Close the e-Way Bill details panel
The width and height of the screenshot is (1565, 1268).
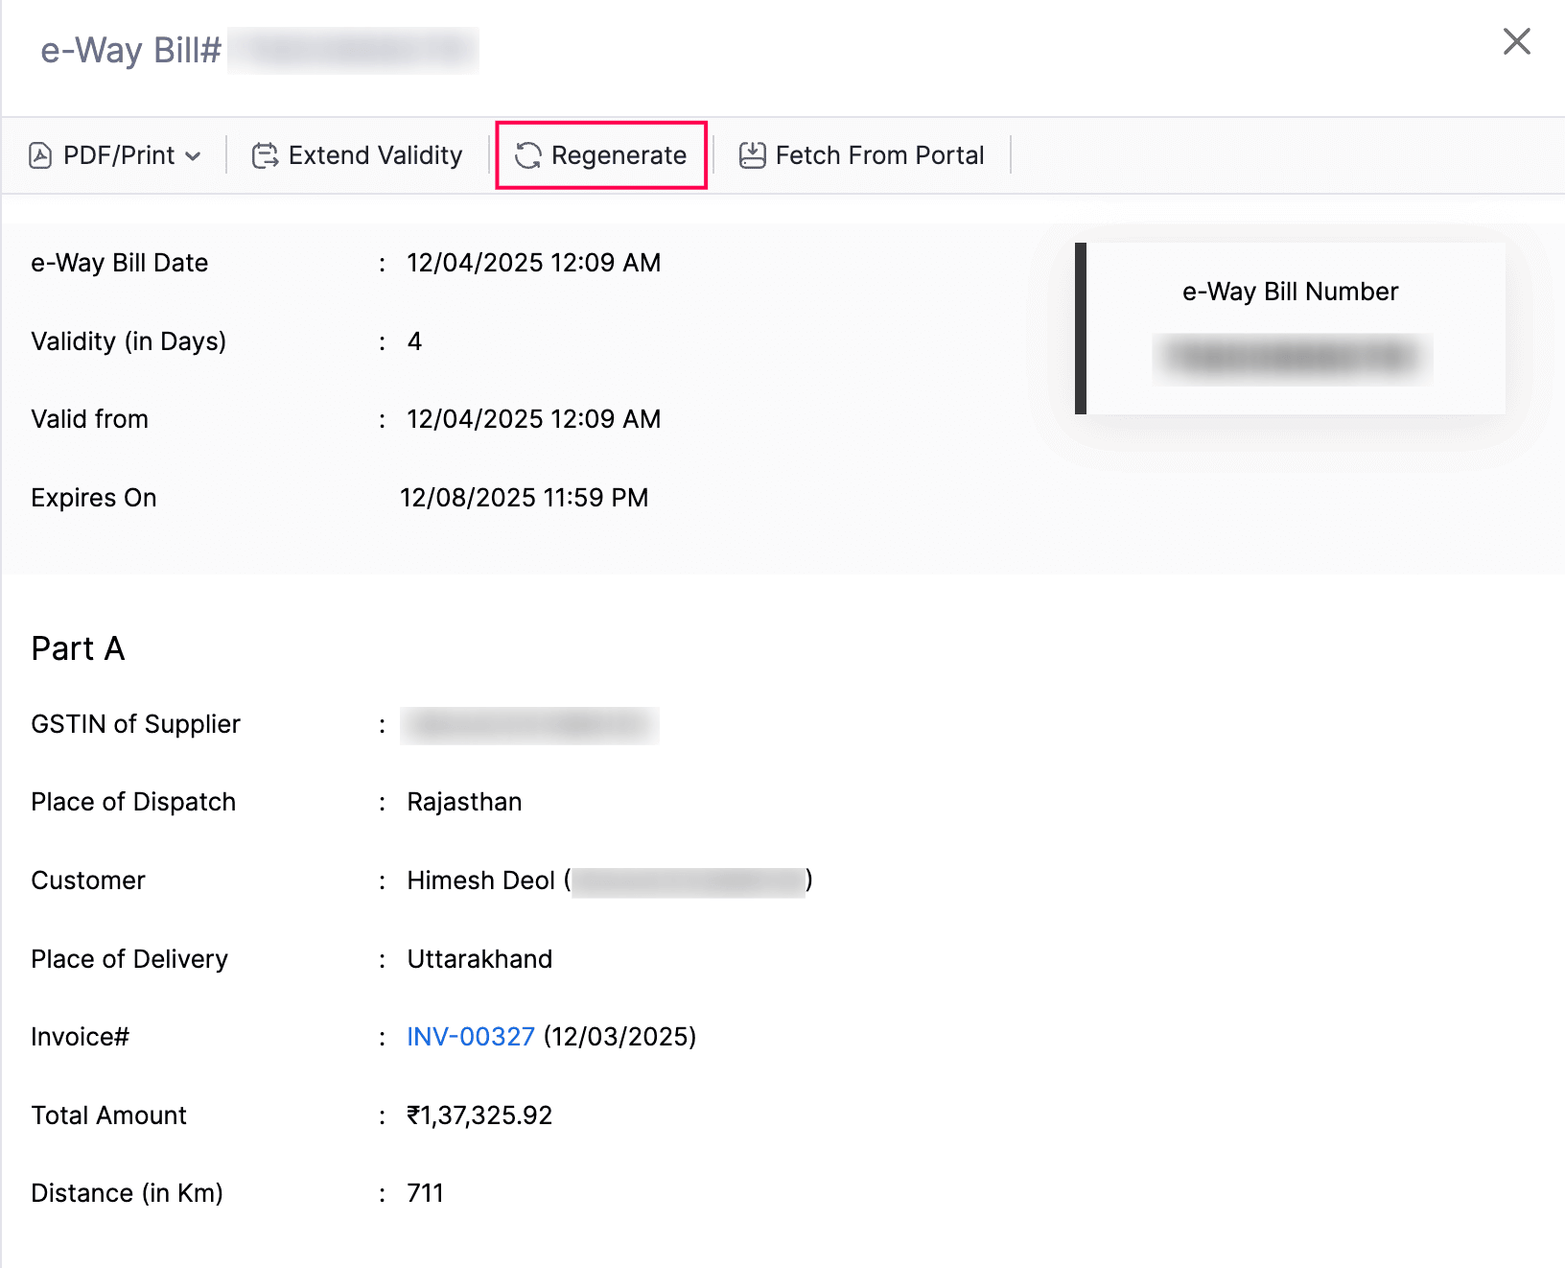1516,41
